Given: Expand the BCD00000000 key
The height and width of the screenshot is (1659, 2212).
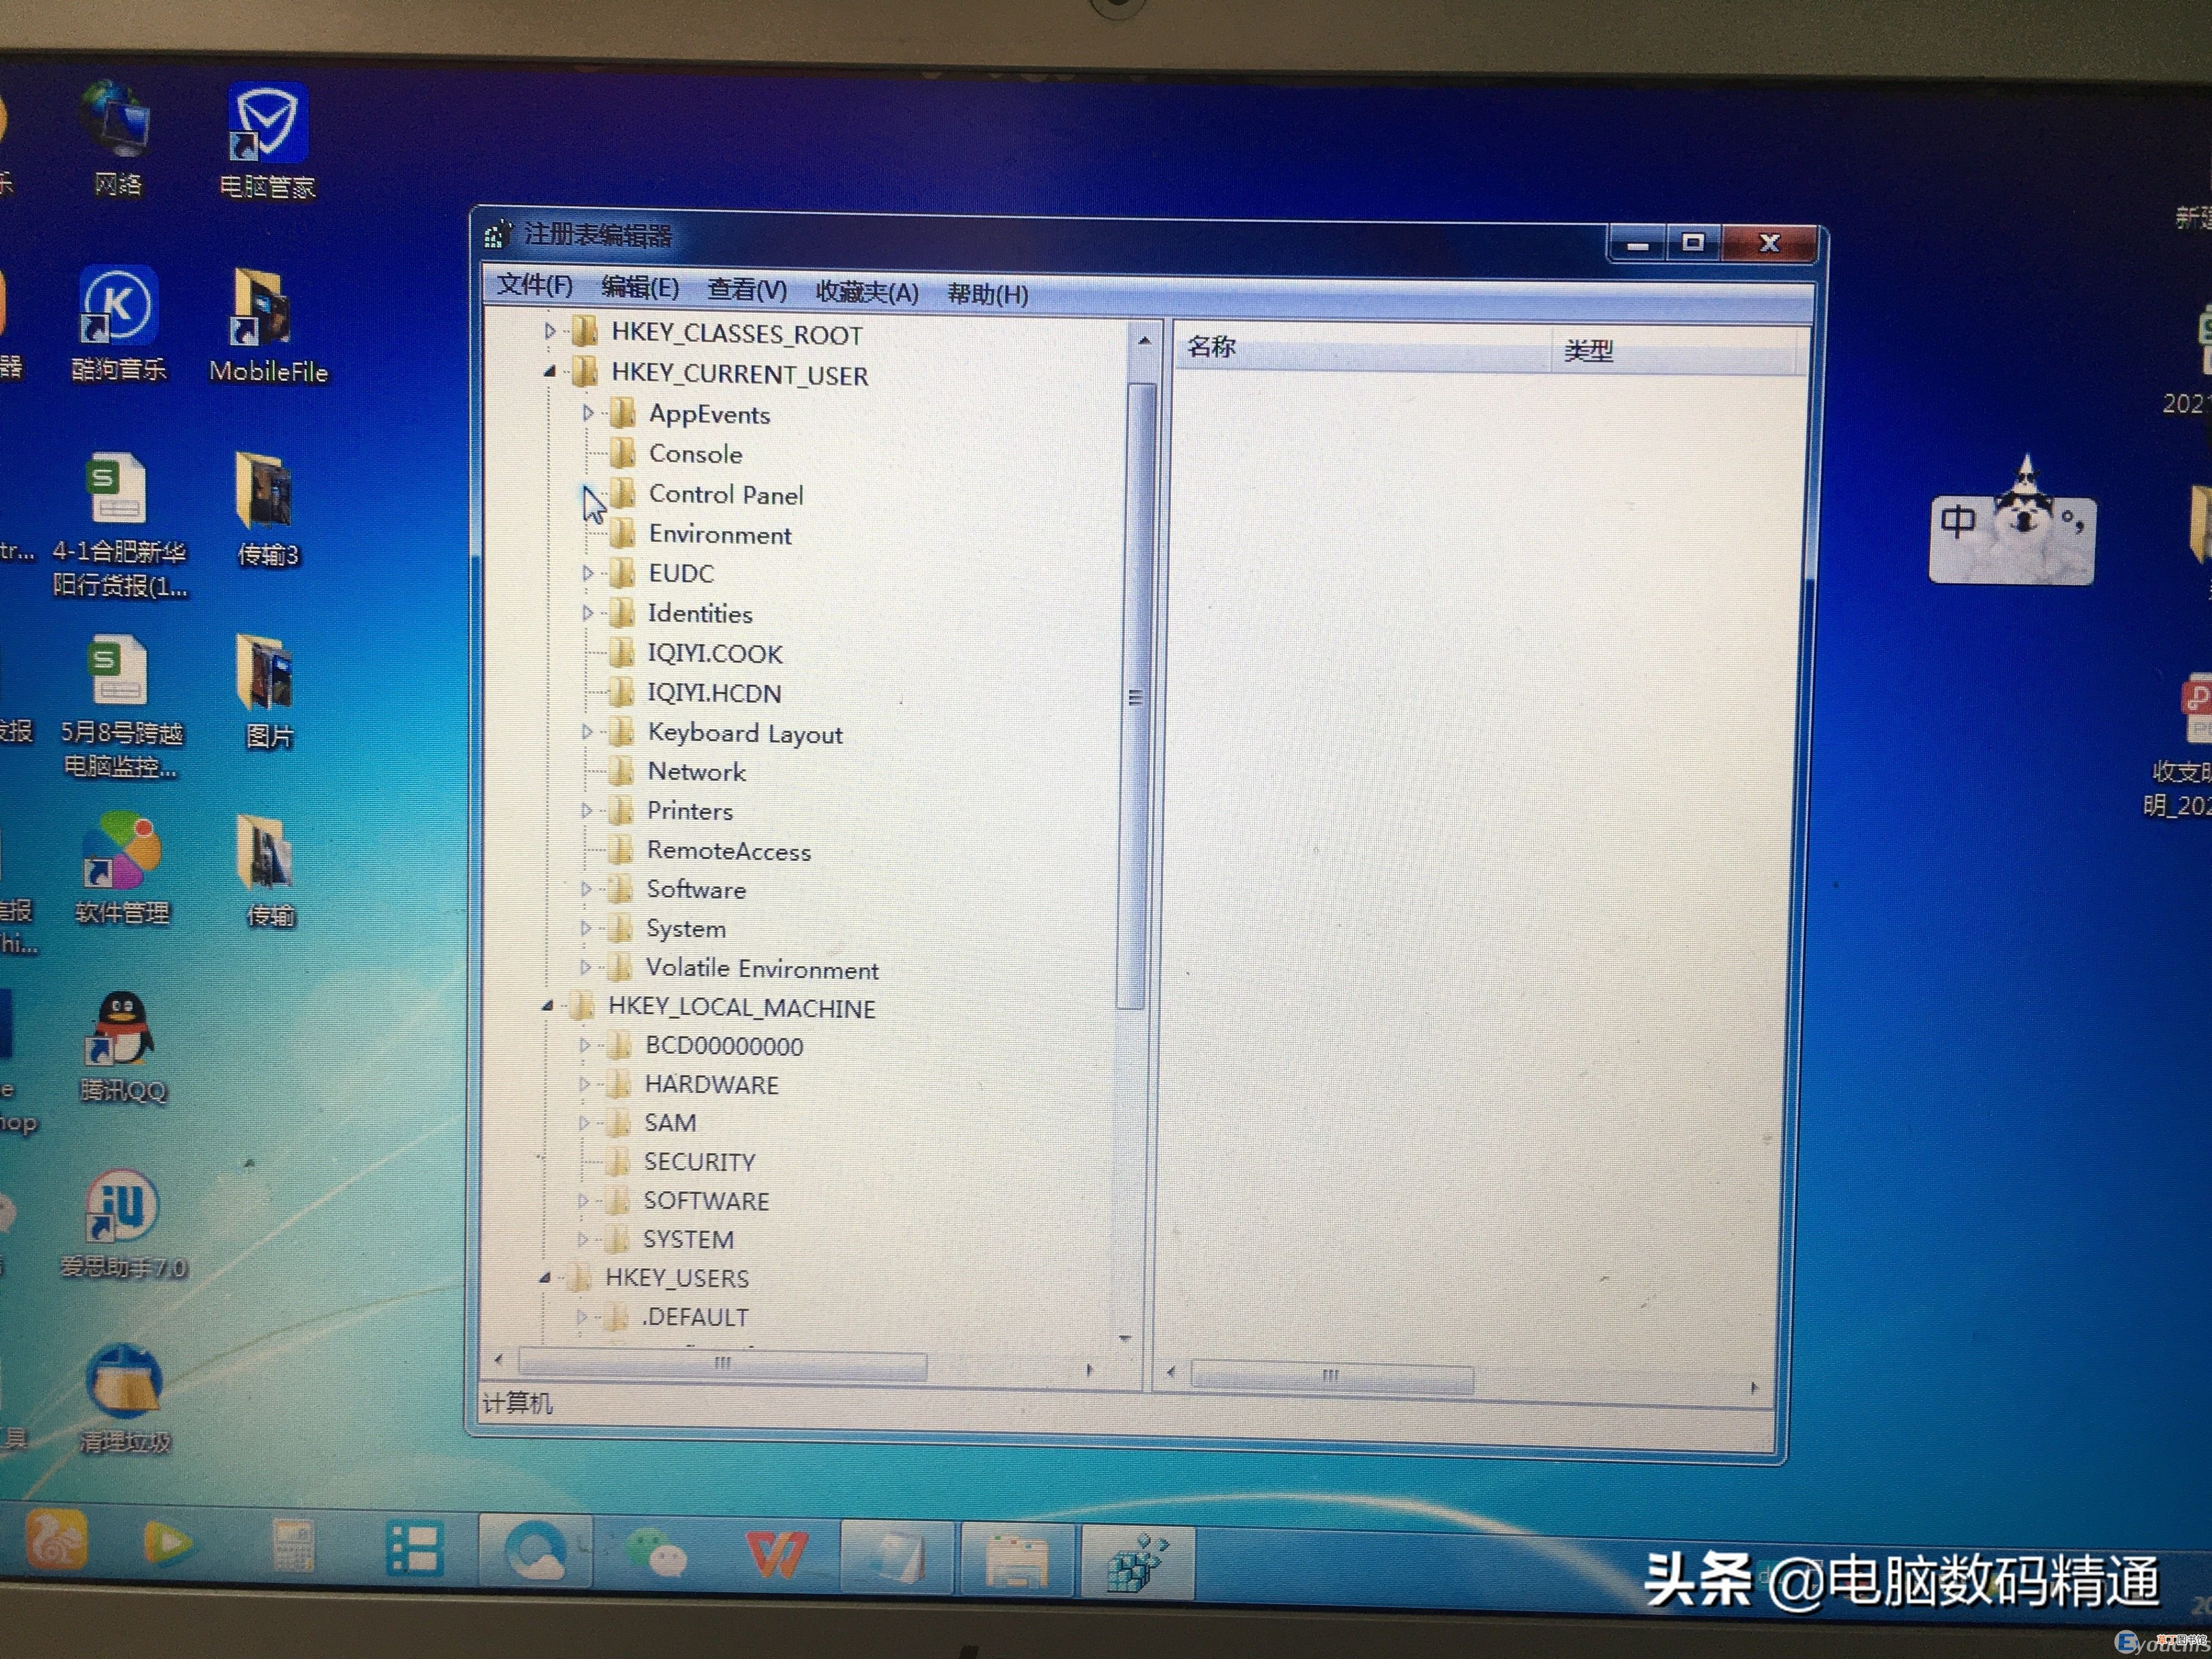Looking at the screenshot, I should (585, 1045).
